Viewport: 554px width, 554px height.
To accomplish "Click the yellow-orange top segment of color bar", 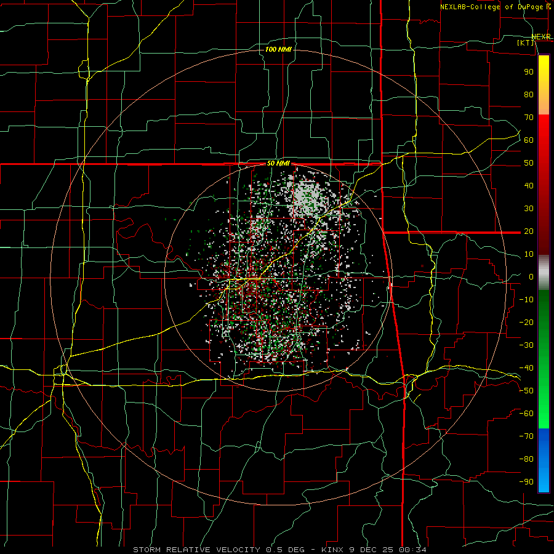I will point(544,85).
